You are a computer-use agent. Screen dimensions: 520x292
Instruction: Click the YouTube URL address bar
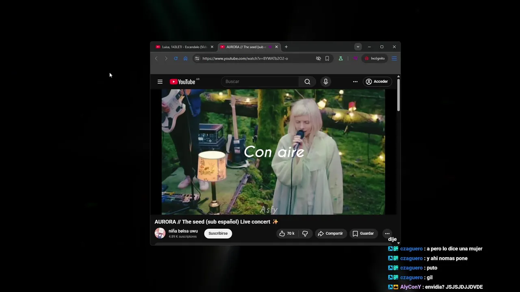coord(245,58)
